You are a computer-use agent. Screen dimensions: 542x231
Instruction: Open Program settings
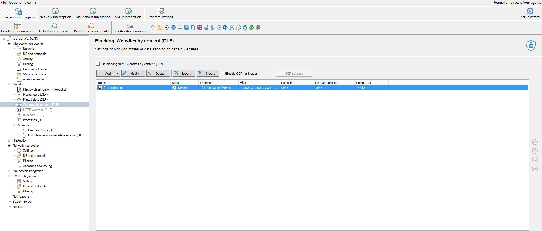pos(160,13)
